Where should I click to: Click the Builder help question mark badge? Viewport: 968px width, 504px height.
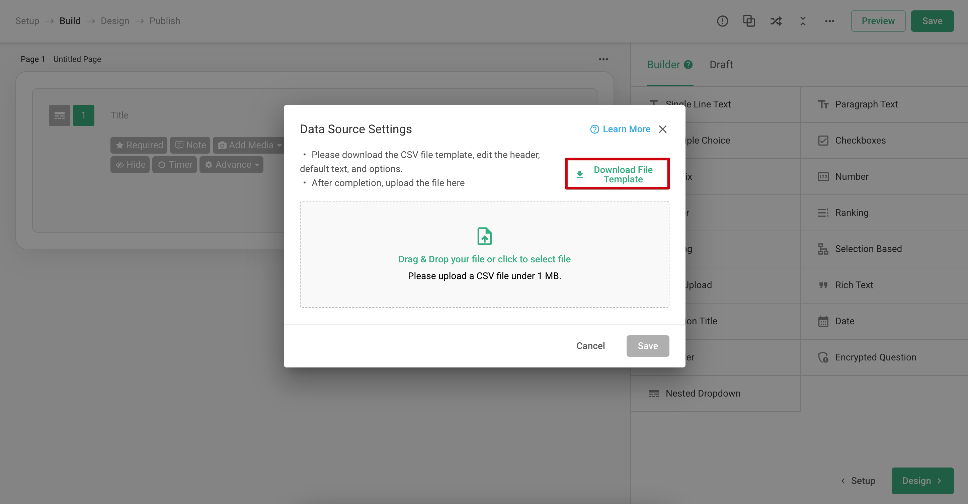pyautogui.click(x=688, y=64)
